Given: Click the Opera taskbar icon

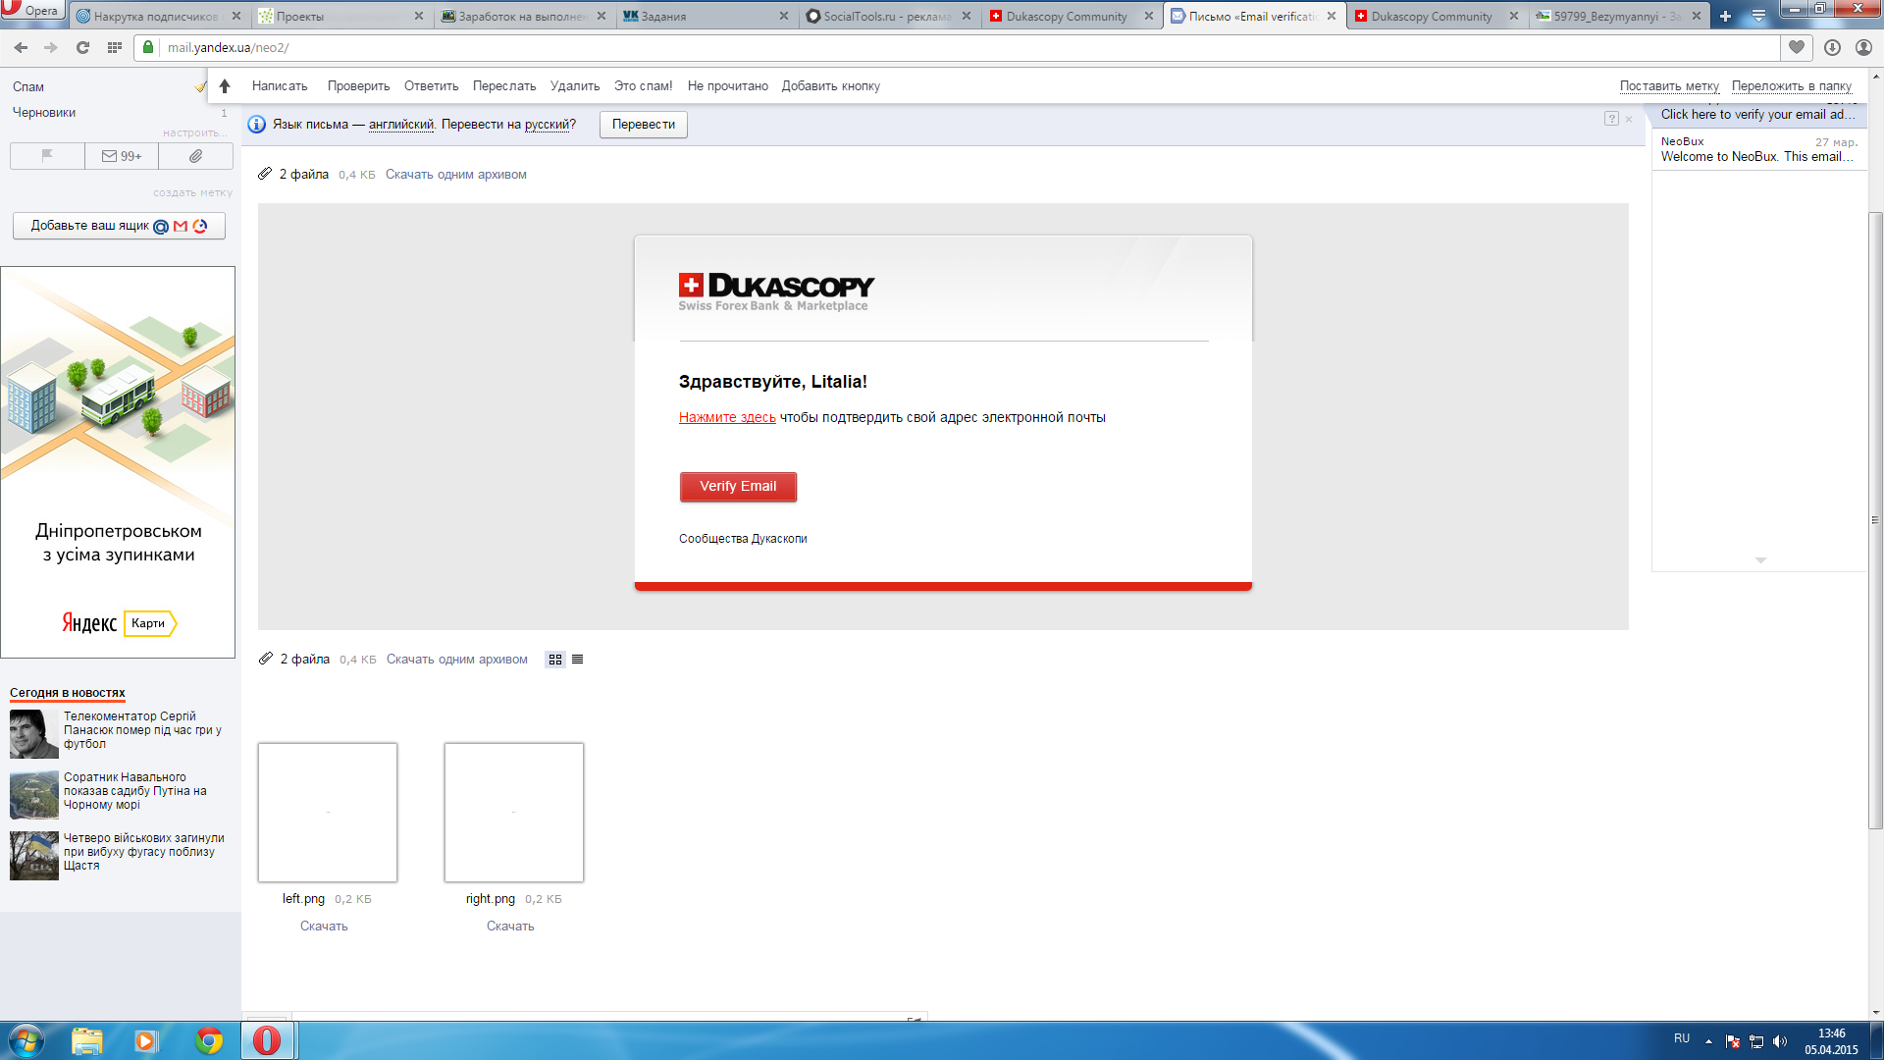Looking at the screenshot, I should (x=268, y=1040).
